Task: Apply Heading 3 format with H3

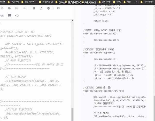Action: [x=17, y=9]
